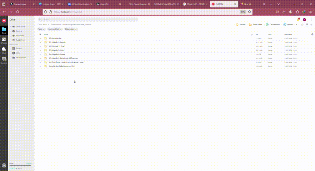This screenshot has height=171, width=315.
Task: Open Cloud drive breadcrumb link
Action: coord(42,25)
